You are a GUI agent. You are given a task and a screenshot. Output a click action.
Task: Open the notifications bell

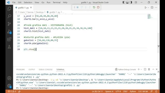tap(156, 91)
